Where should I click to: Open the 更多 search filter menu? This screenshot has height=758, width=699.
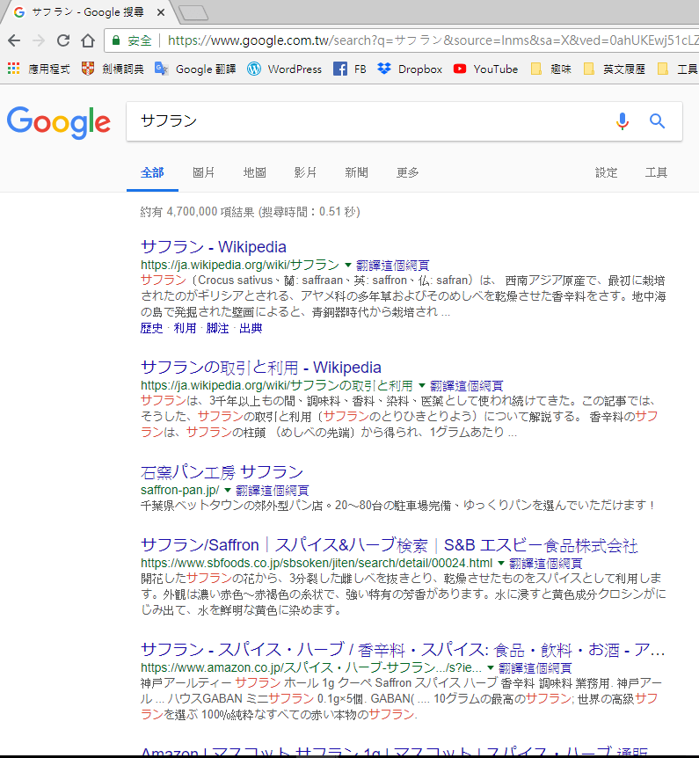click(x=408, y=172)
